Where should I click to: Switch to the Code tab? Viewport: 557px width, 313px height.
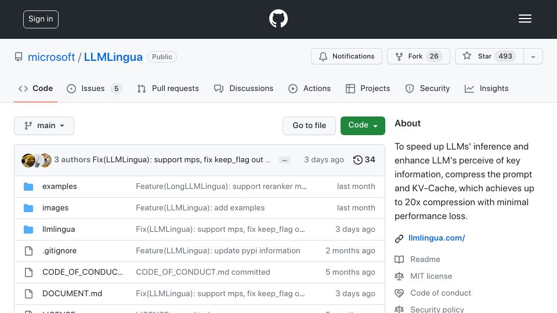35,88
